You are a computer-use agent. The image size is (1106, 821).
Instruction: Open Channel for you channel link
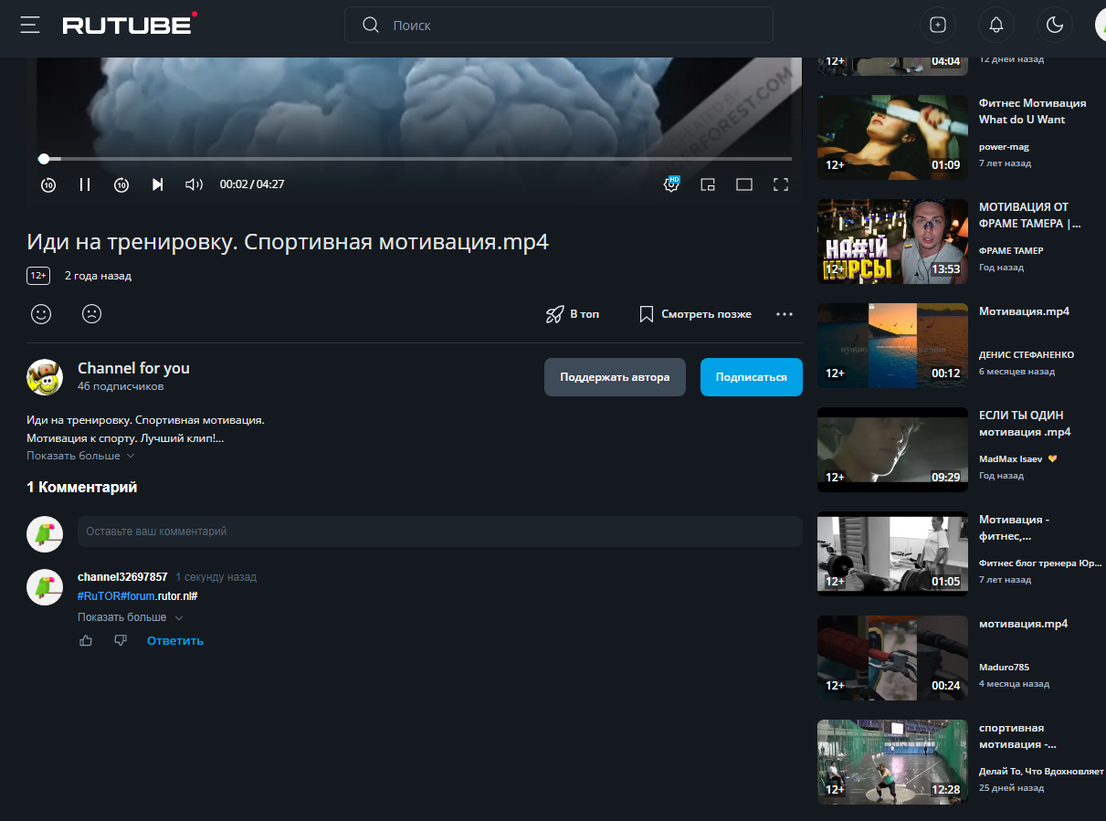tap(133, 368)
